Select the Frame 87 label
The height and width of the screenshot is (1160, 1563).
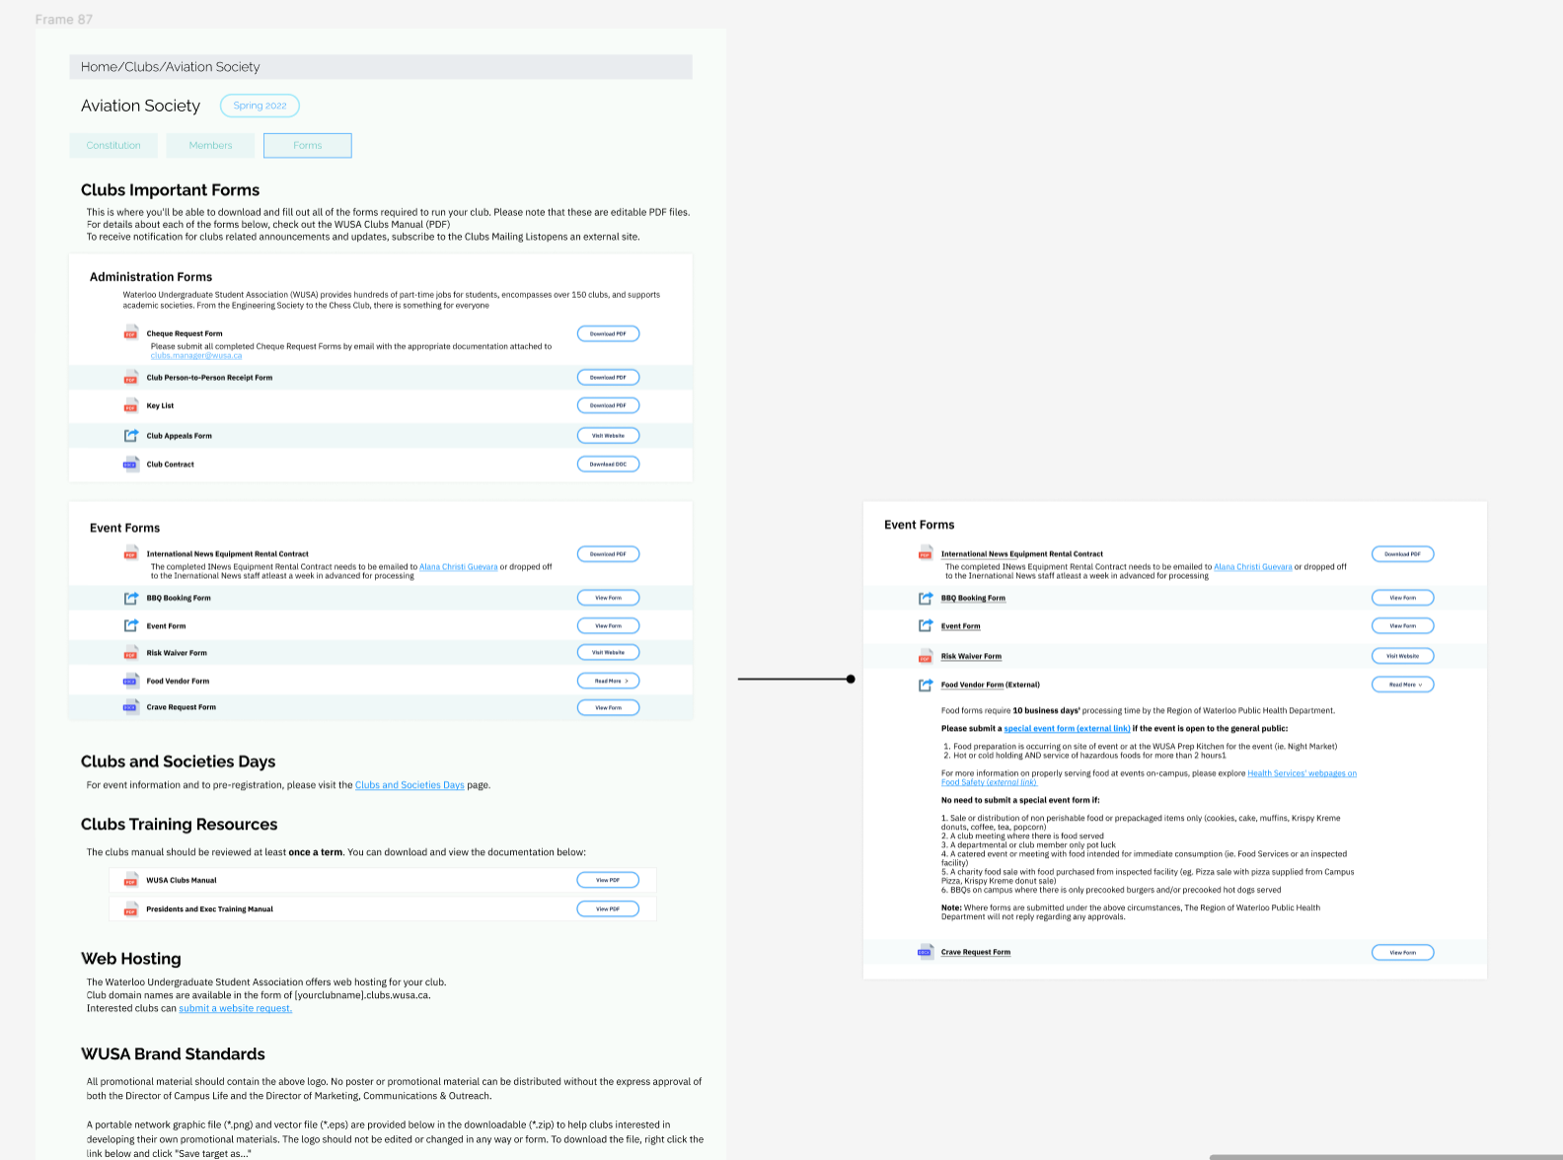point(64,20)
